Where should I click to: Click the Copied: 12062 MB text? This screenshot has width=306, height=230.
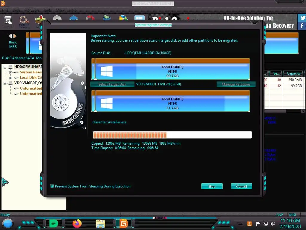coord(106,143)
